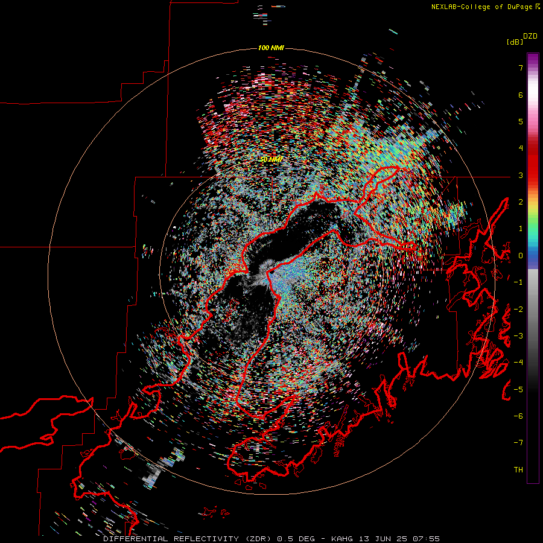Screen dimensions: 543x543
Task: Click the 0 value on the color scale
Action: click(x=521, y=256)
